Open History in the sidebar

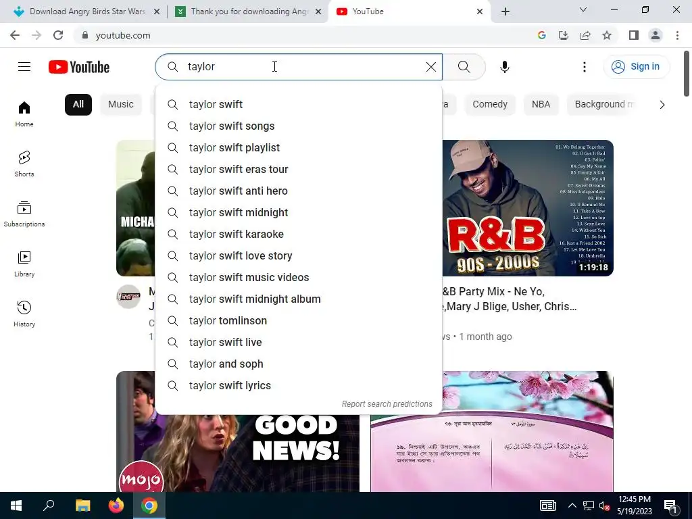[x=24, y=314]
